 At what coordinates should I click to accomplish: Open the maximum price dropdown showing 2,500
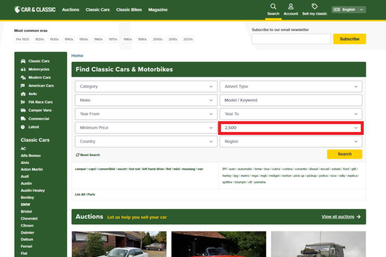pos(291,128)
